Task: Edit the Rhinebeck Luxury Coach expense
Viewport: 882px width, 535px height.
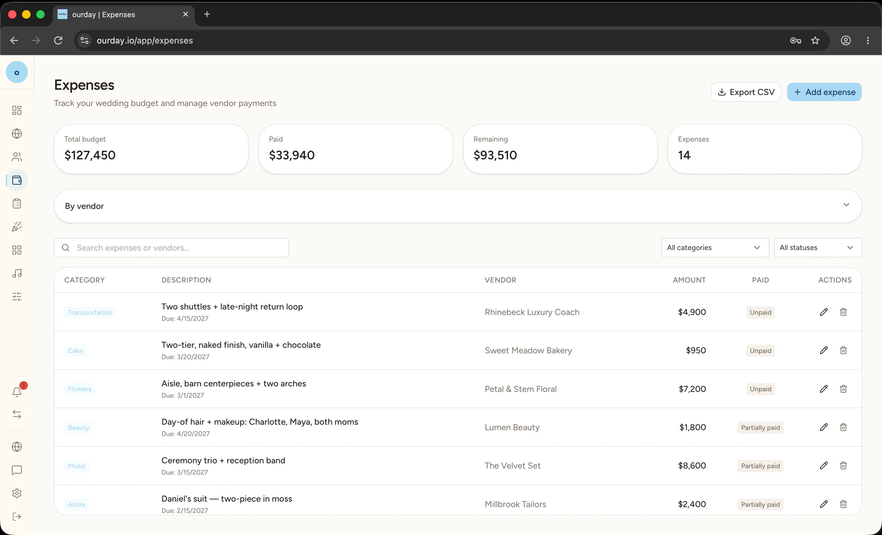Action: click(824, 312)
